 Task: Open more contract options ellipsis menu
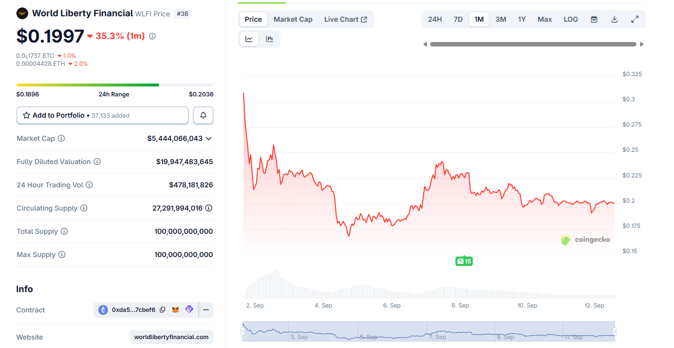[x=206, y=310]
